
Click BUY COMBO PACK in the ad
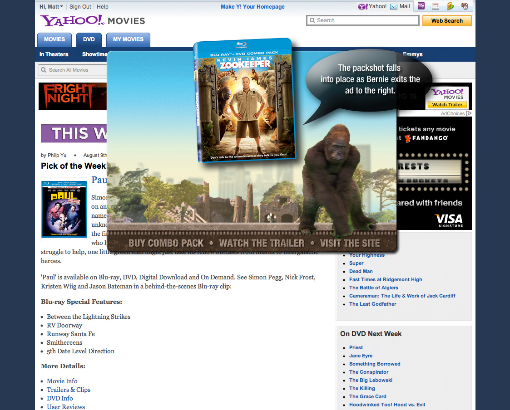tap(166, 243)
